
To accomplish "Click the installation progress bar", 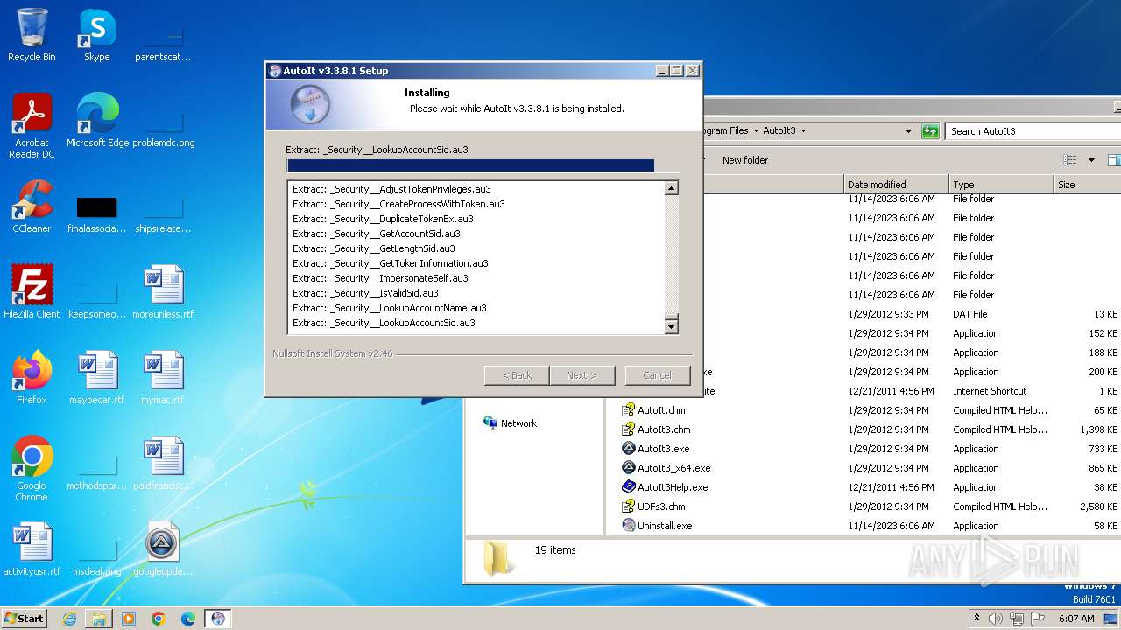I will pos(483,165).
